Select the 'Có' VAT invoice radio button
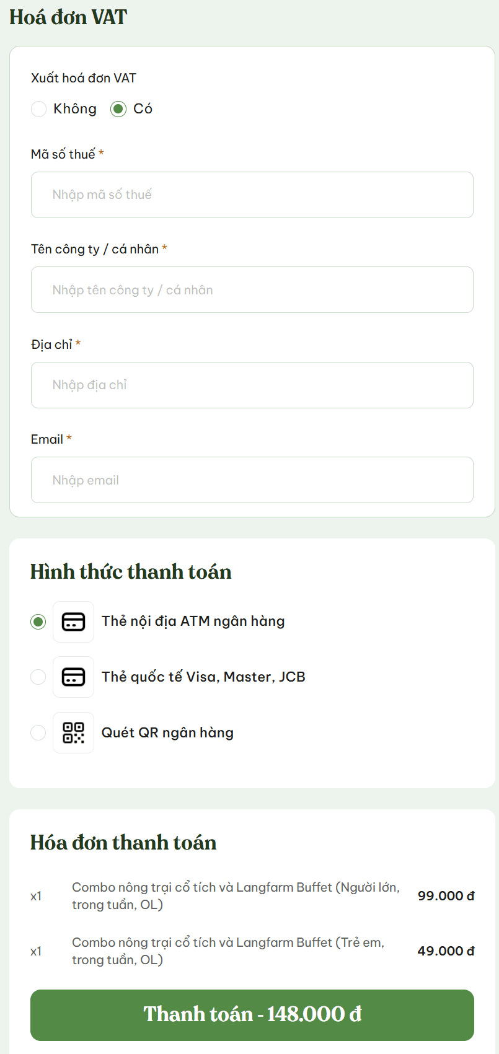Viewport: 499px width, 1054px height. 118,109
